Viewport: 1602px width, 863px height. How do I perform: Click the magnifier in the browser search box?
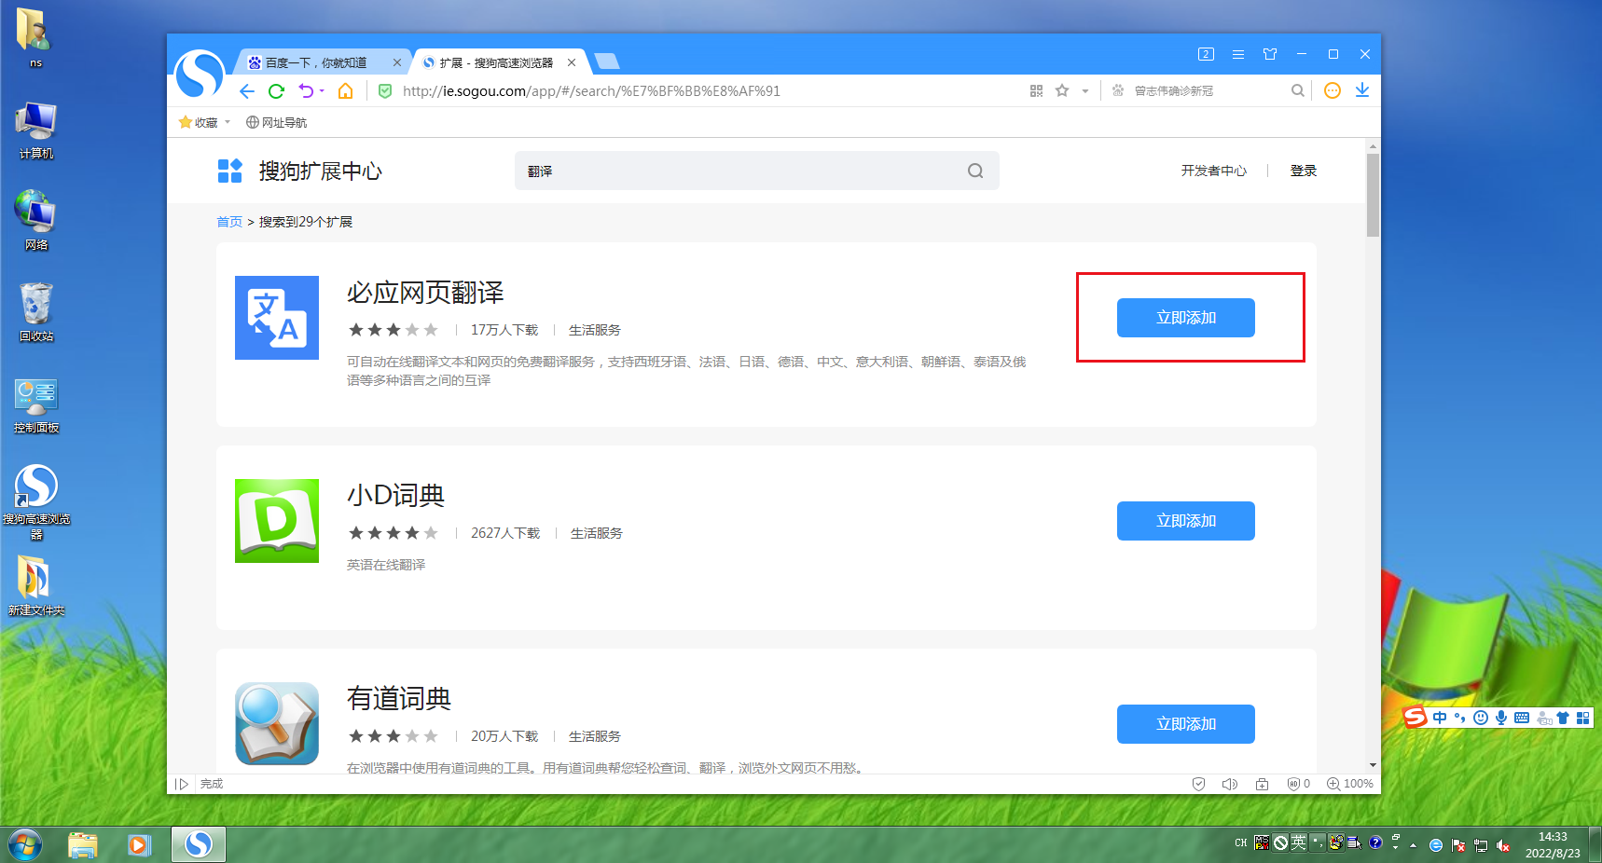tap(1297, 91)
